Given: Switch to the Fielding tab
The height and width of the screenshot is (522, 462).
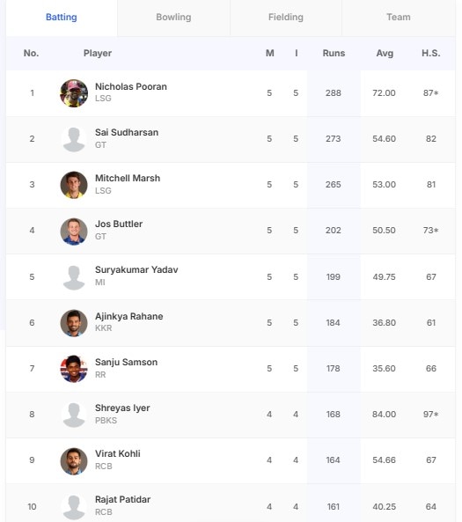Looking at the screenshot, I should pos(286,18).
